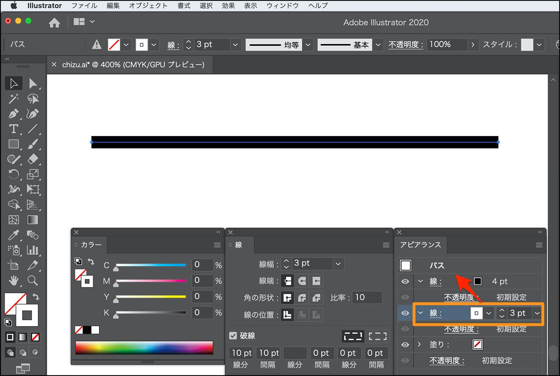
Task: Choose miter join for 角の形状
Action: pos(288,298)
